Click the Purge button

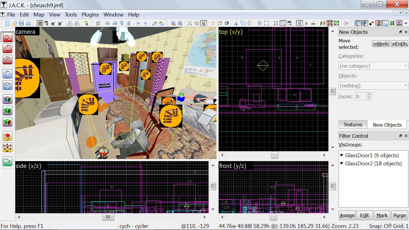pyautogui.click(x=399, y=215)
